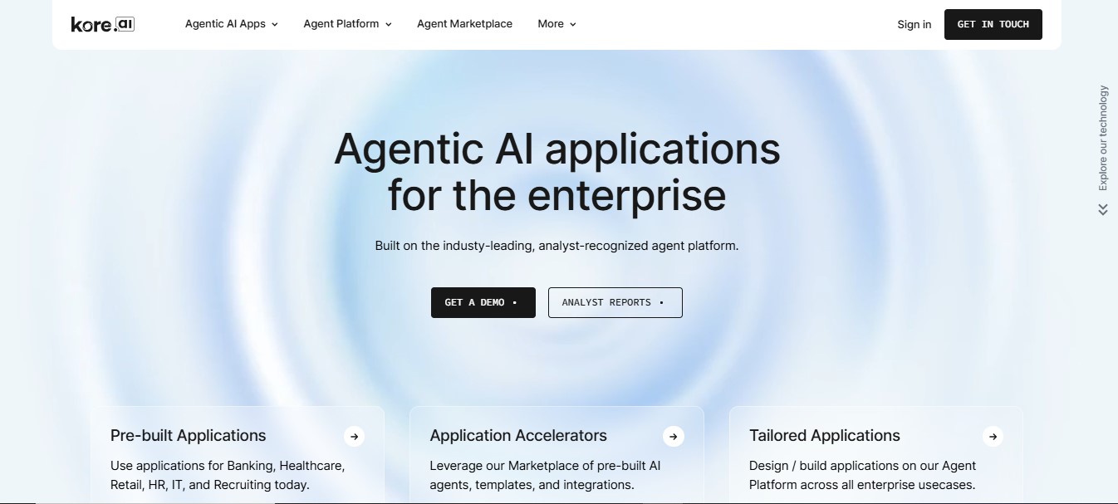
Task: Click the Banking, Healthcare, Retail description text
Action: coord(227,475)
